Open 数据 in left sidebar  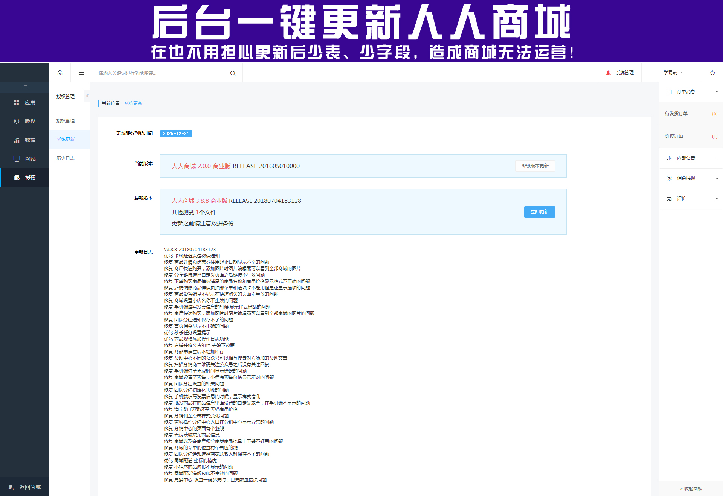[x=24, y=140]
